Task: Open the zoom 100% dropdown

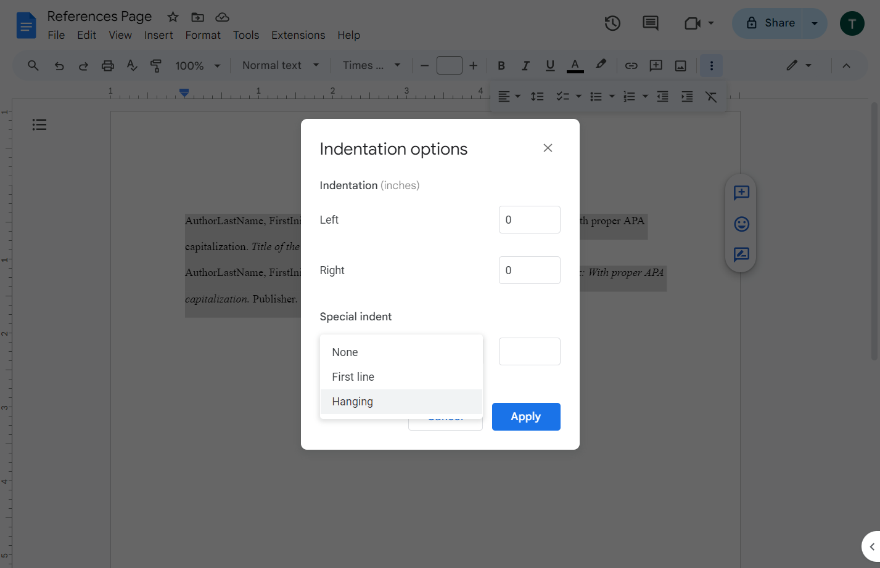Action: (198, 65)
